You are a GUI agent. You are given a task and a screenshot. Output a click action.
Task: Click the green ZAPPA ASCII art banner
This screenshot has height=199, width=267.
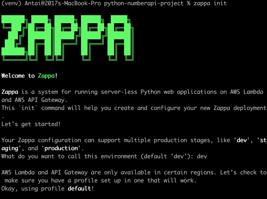coord(67,38)
